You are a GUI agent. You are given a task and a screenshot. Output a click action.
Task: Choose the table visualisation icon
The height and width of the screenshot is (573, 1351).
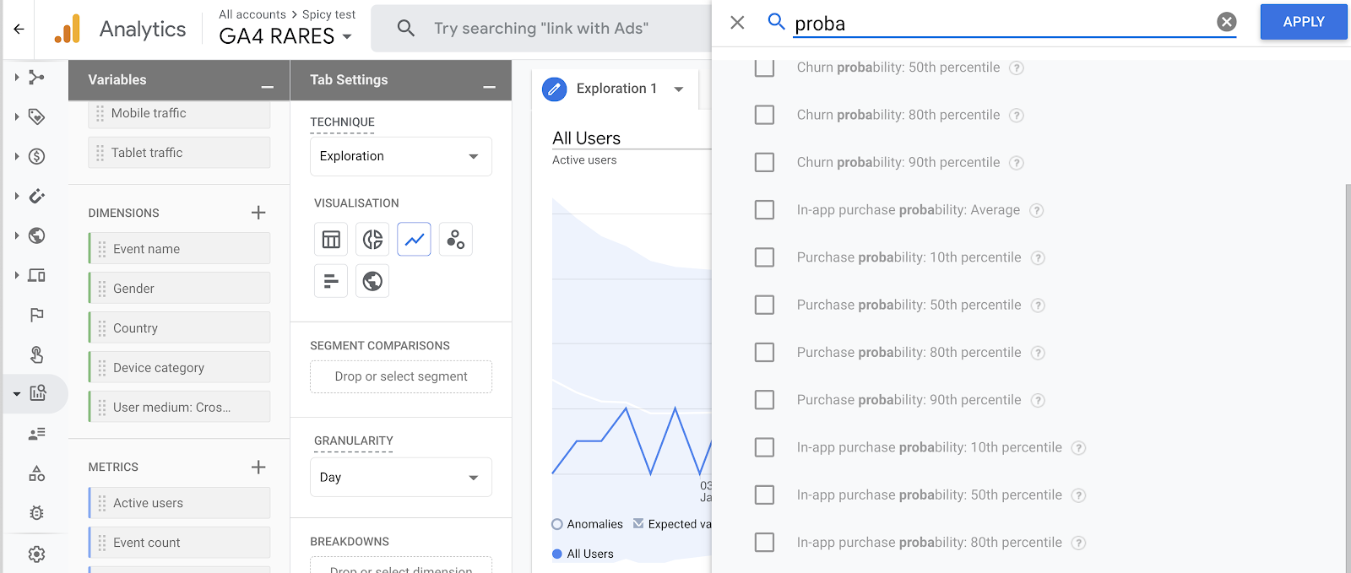pyautogui.click(x=331, y=240)
